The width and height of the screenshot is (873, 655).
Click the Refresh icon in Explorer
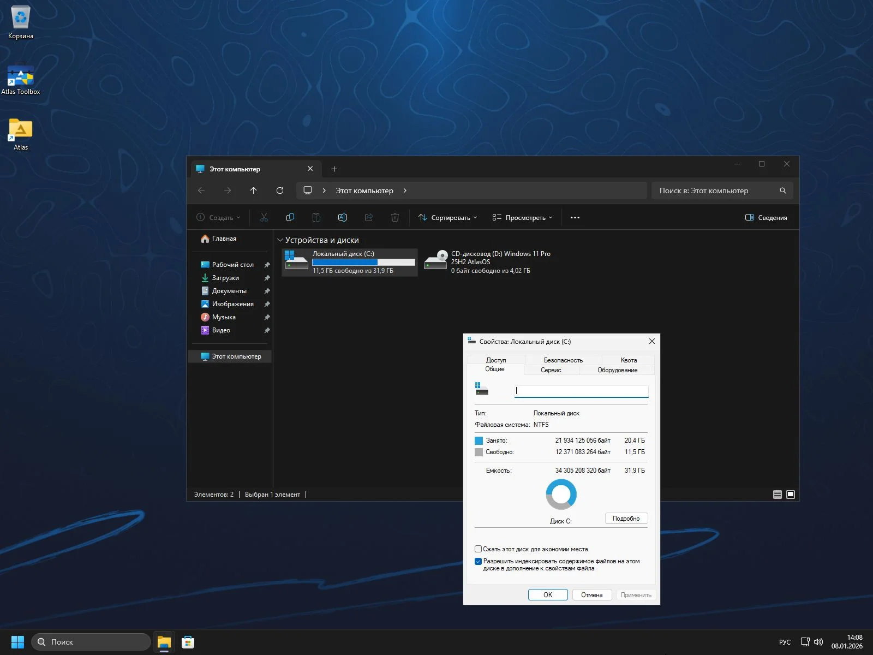tap(280, 190)
